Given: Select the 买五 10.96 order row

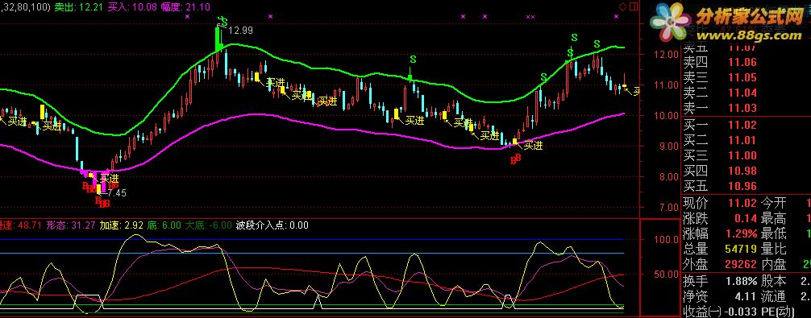Looking at the screenshot, I should [x=721, y=186].
